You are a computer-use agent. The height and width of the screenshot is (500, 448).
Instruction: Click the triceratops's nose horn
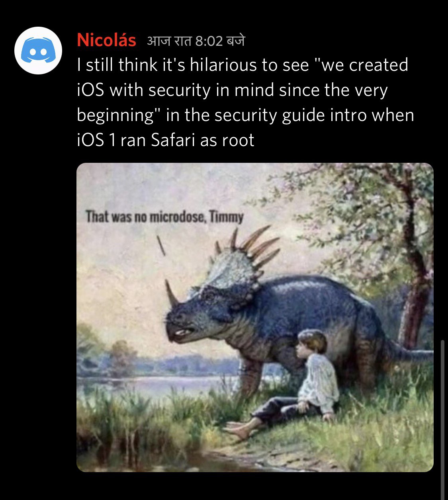(172, 293)
